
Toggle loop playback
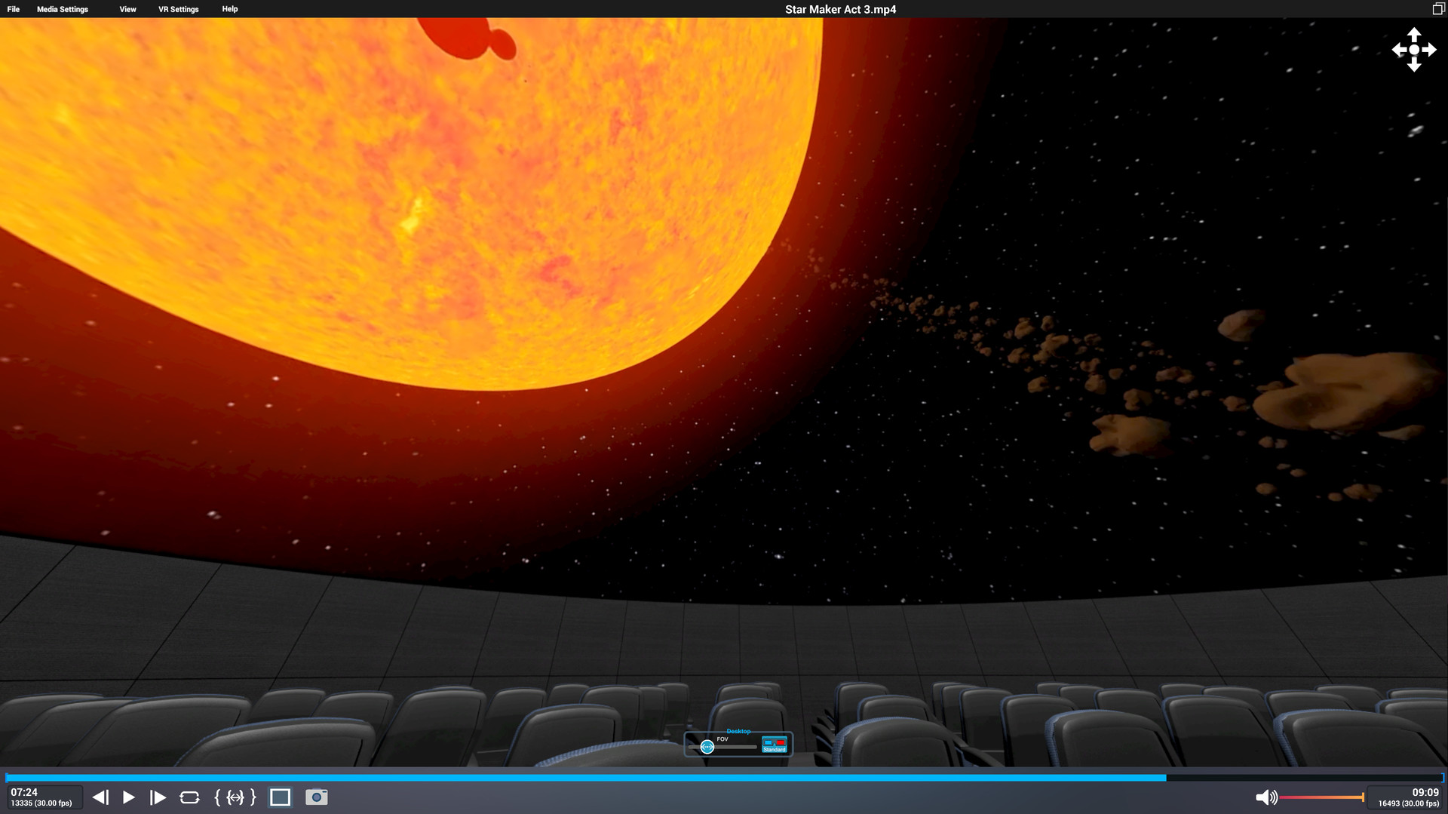pos(189,797)
